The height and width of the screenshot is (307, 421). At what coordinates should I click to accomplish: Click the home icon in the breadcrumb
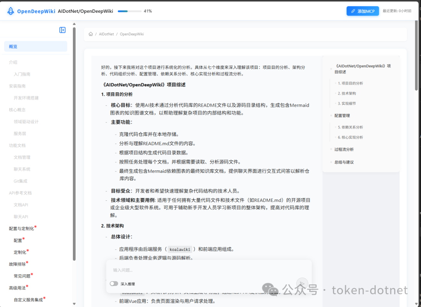tap(91, 34)
